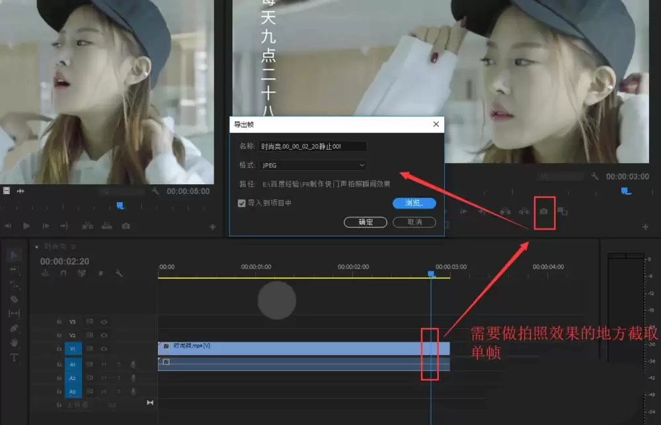
Task: Toggle V3 track output eye icon
Action: click(104, 322)
